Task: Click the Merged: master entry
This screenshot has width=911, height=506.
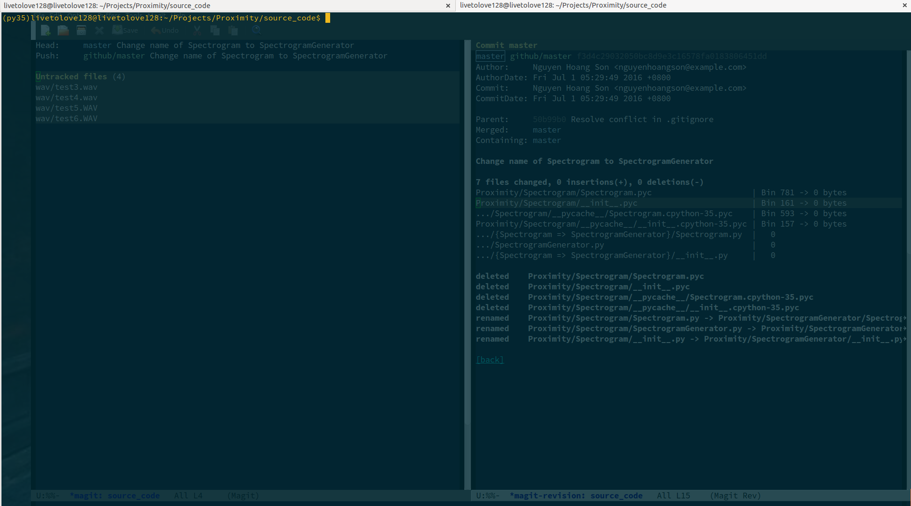Action: tap(519, 130)
